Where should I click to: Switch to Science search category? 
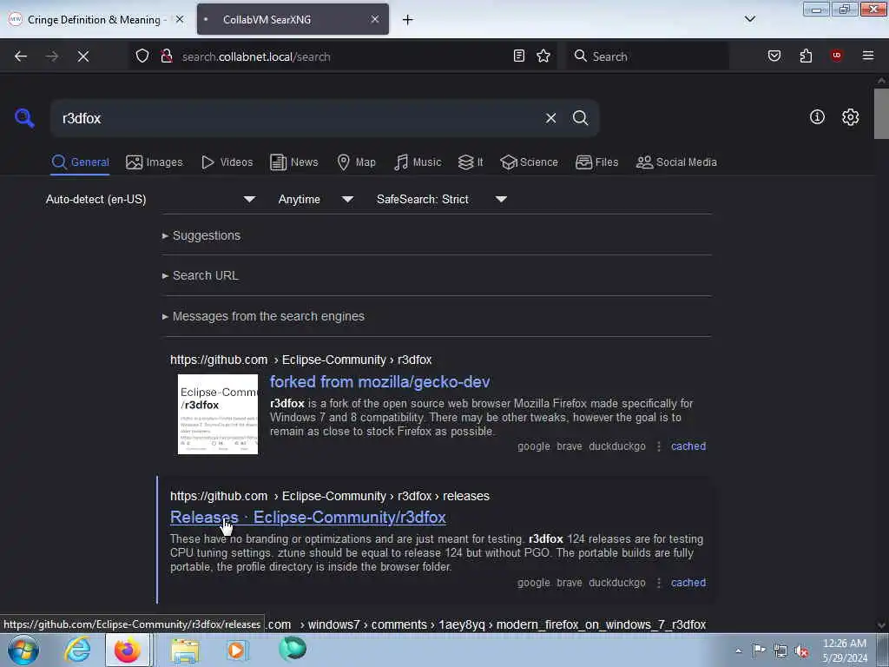point(529,162)
